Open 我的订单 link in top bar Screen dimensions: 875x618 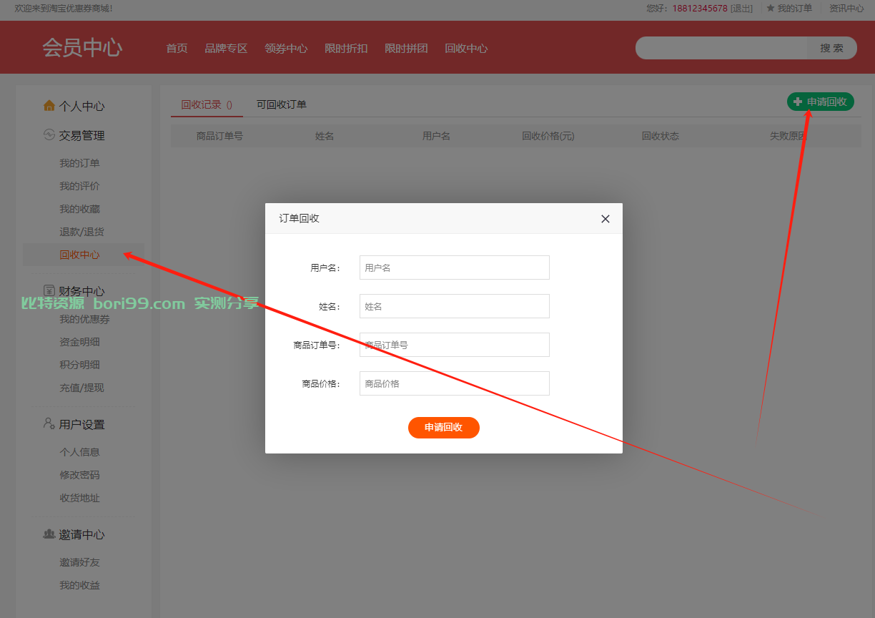coord(795,9)
